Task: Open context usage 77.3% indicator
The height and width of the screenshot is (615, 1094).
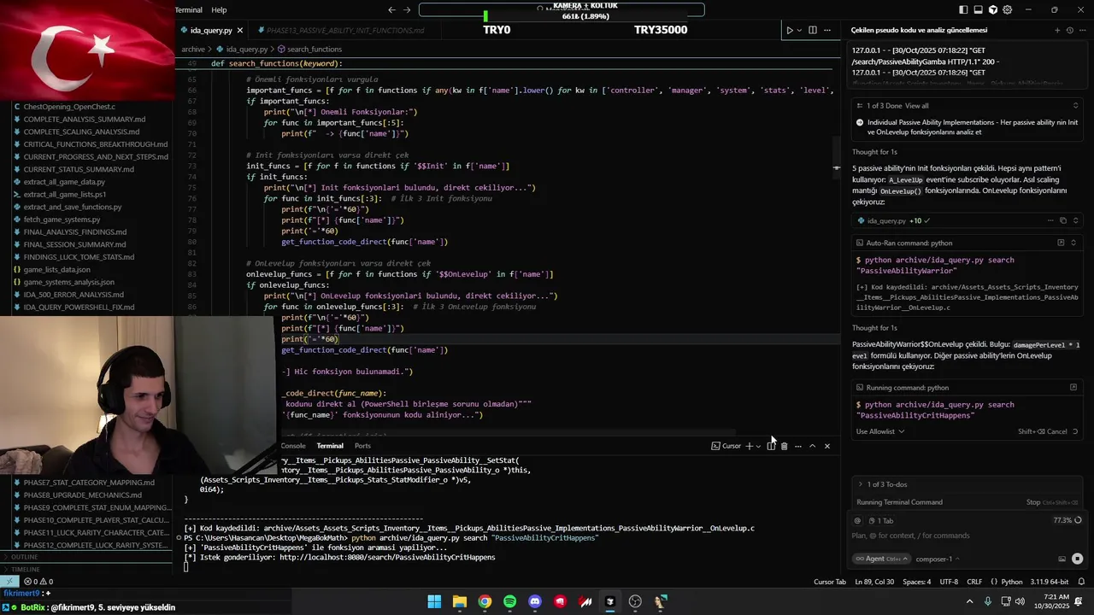Action: pos(1067,520)
